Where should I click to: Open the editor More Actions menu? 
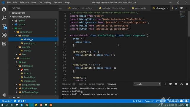point(187,8)
